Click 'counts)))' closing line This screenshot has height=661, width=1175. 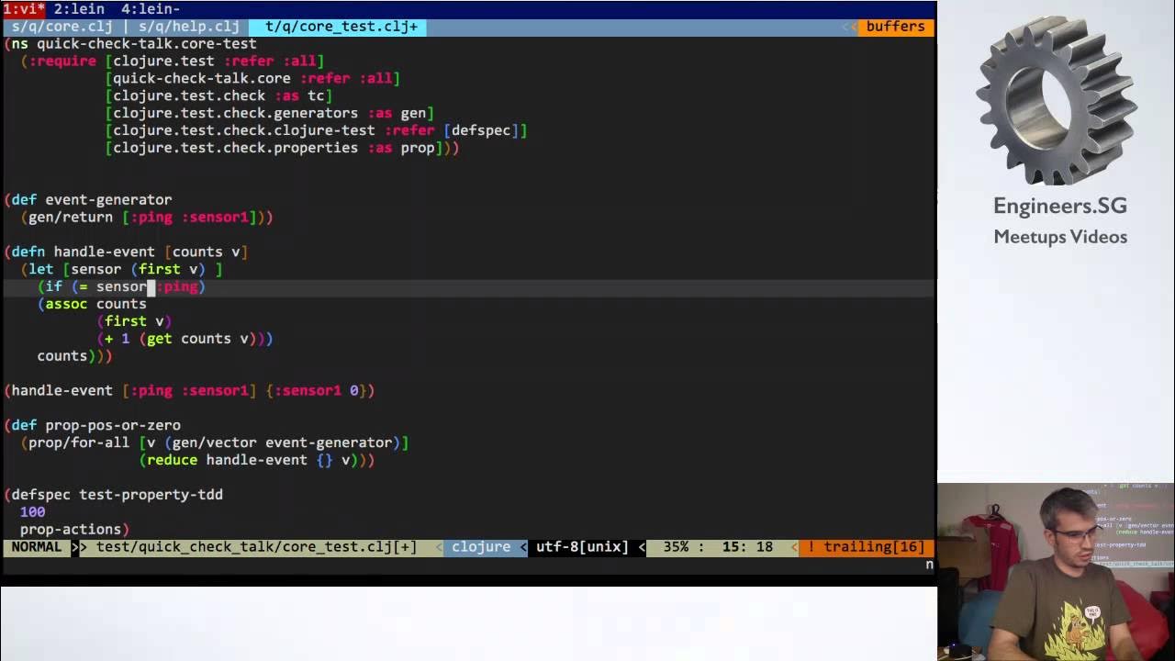pyautogui.click(x=74, y=356)
